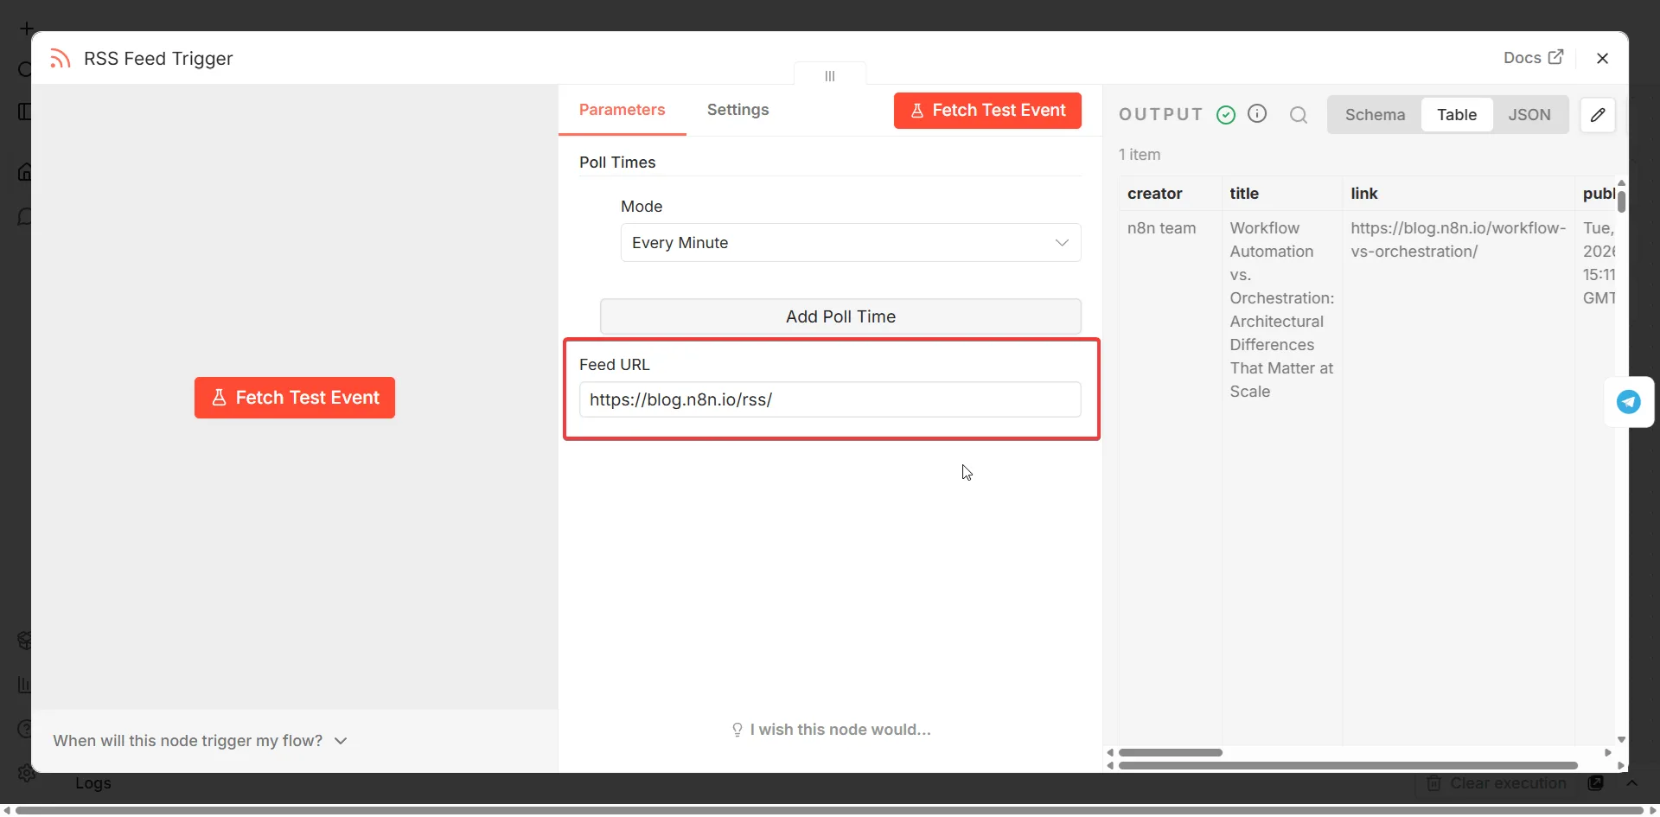The image size is (1660, 817).
Task: Click the page-bottom horizontal scrollbar
Action: 830,810
